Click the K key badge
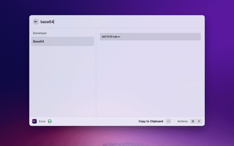 199,121
